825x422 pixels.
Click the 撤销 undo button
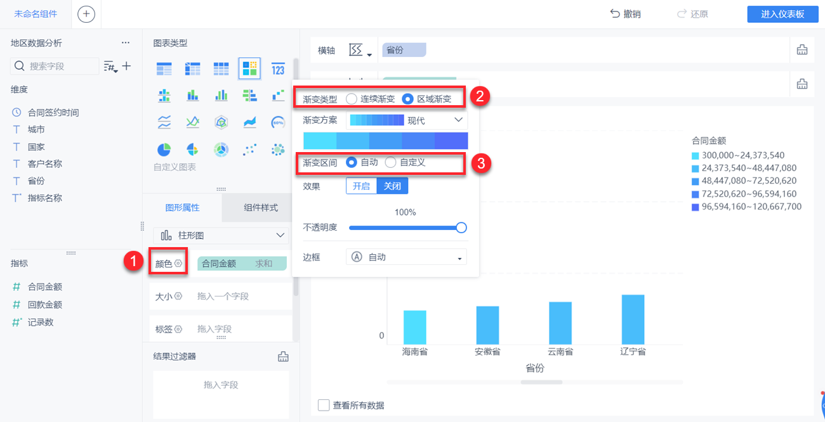625,14
